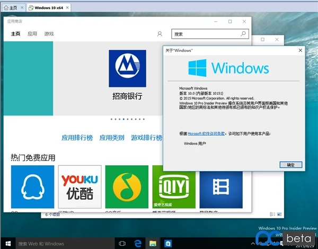Close the Windows 10 x64 VM tab
This screenshot has width=318, height=249.
pos(67,8)
